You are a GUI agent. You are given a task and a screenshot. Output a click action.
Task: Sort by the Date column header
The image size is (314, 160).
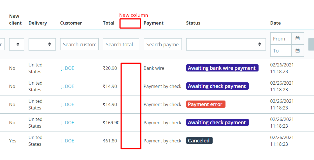tap(275, 23)
